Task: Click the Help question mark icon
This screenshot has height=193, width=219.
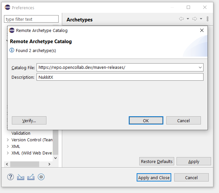Action: pyautogui.click(x=10, y=177)
